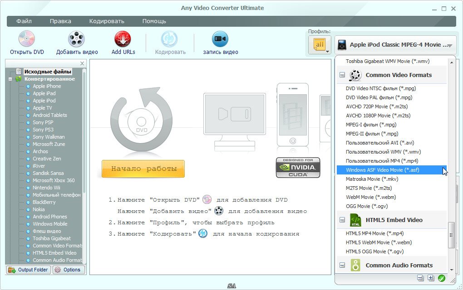Click the orange 'Начало работы' button

pos(143,169)
